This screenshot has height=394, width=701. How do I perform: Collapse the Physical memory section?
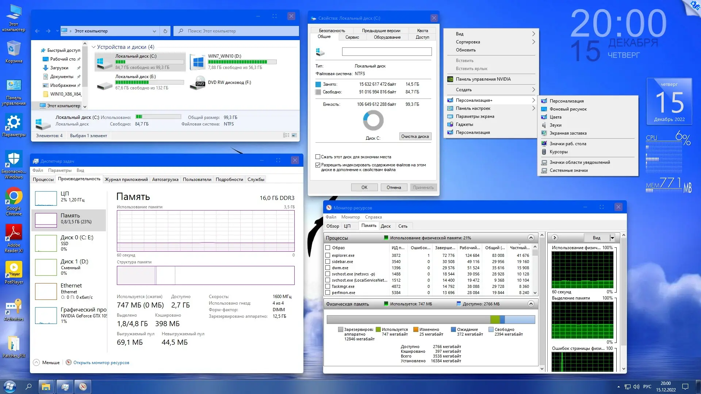(531, 304)
